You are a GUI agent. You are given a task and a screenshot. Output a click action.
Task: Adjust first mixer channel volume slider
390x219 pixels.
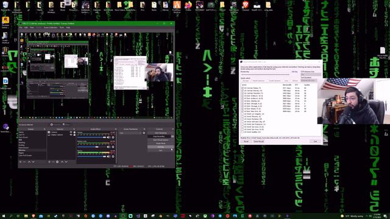91,137
